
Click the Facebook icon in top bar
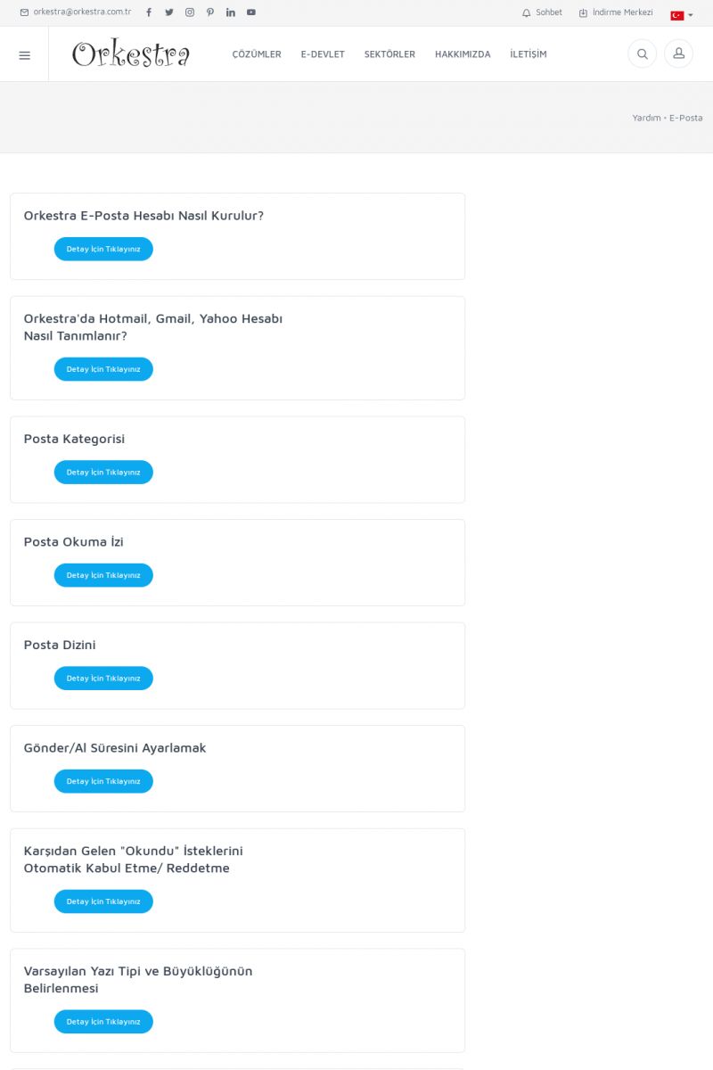tap(149, 12)
